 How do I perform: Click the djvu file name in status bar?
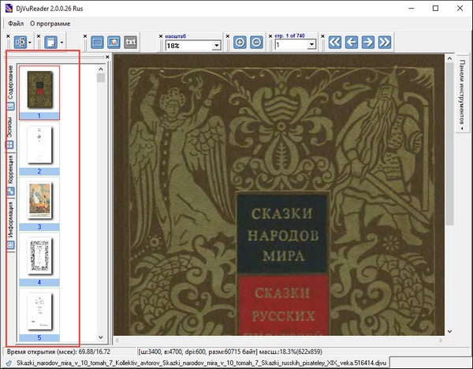click(202, 363)
